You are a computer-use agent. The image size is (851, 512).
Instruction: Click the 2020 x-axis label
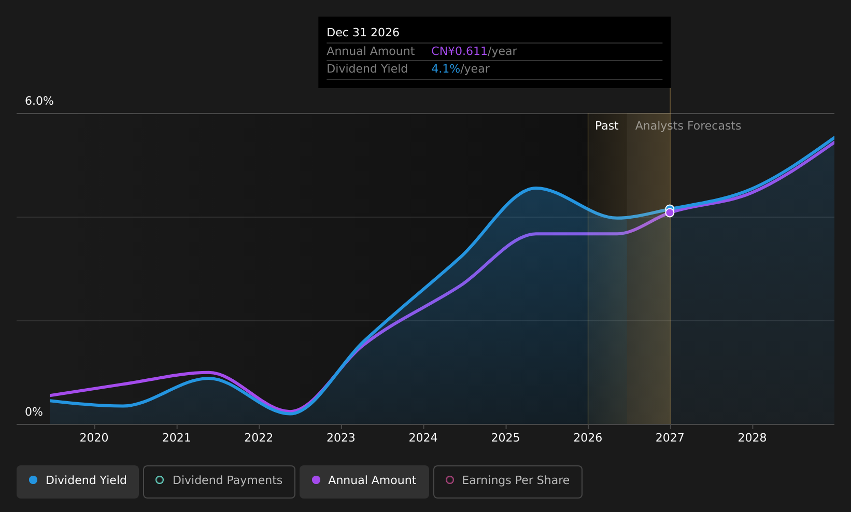[x=94, y=438]
